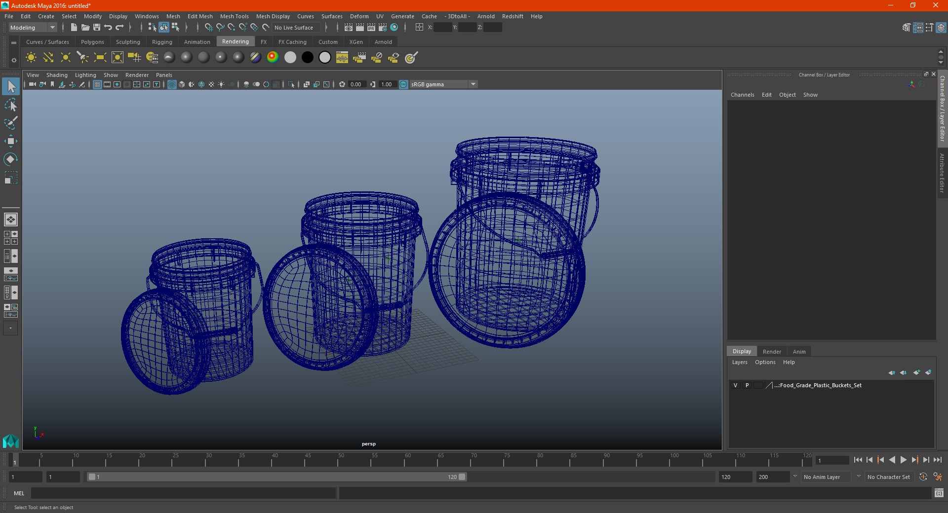This screenshot has width=948, height=513.
Task: Select the Ambient Light shelf icon
Action: pyautogui.click(x=31, y=58)
